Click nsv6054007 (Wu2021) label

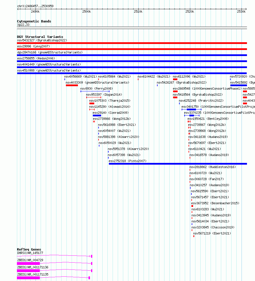point(114,131)
